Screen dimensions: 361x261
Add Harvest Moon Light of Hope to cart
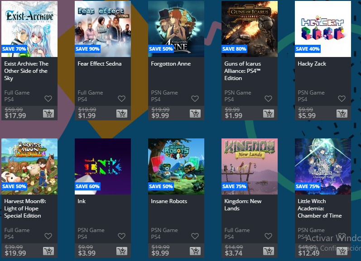click(x=48, y=251)
